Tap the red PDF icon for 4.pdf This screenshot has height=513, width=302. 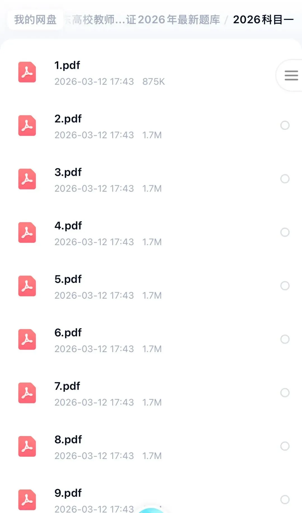[27, 233]
